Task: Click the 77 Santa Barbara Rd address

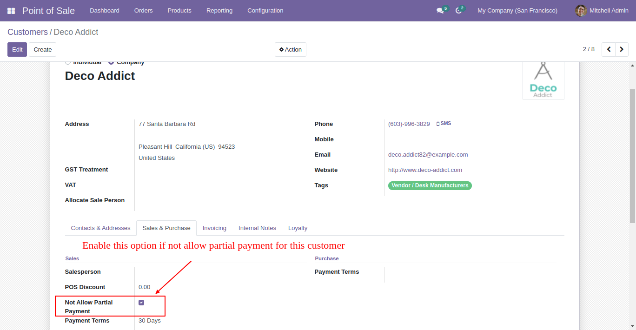Action: tap(167, 124)
